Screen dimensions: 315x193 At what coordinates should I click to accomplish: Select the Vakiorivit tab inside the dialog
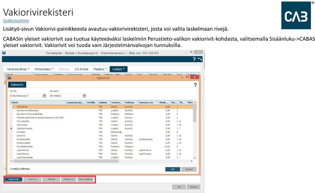click(17, 85)
